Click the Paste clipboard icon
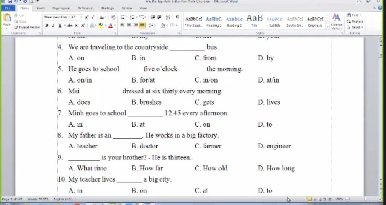The width and height of the screenshot is (386, 205). (x=7, y=17)
